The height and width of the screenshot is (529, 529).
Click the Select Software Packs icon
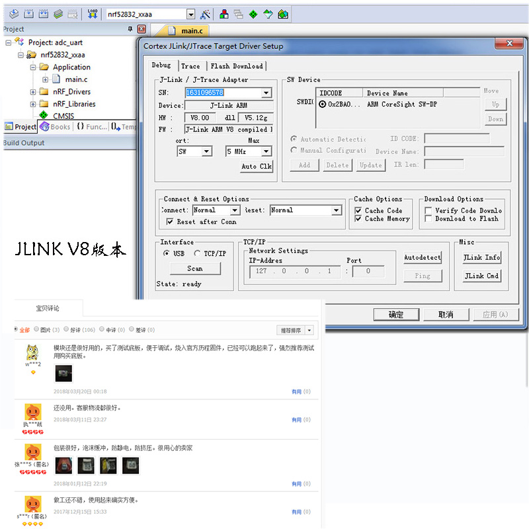(x=268, y=14)
